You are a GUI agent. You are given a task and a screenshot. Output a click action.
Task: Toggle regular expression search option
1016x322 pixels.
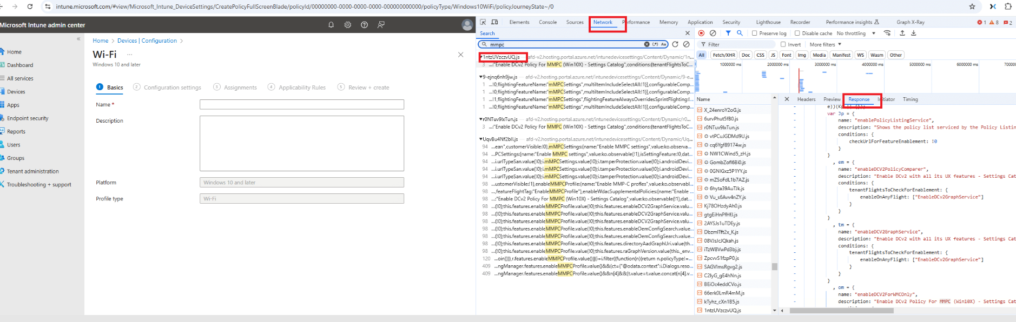pos(655,44)
